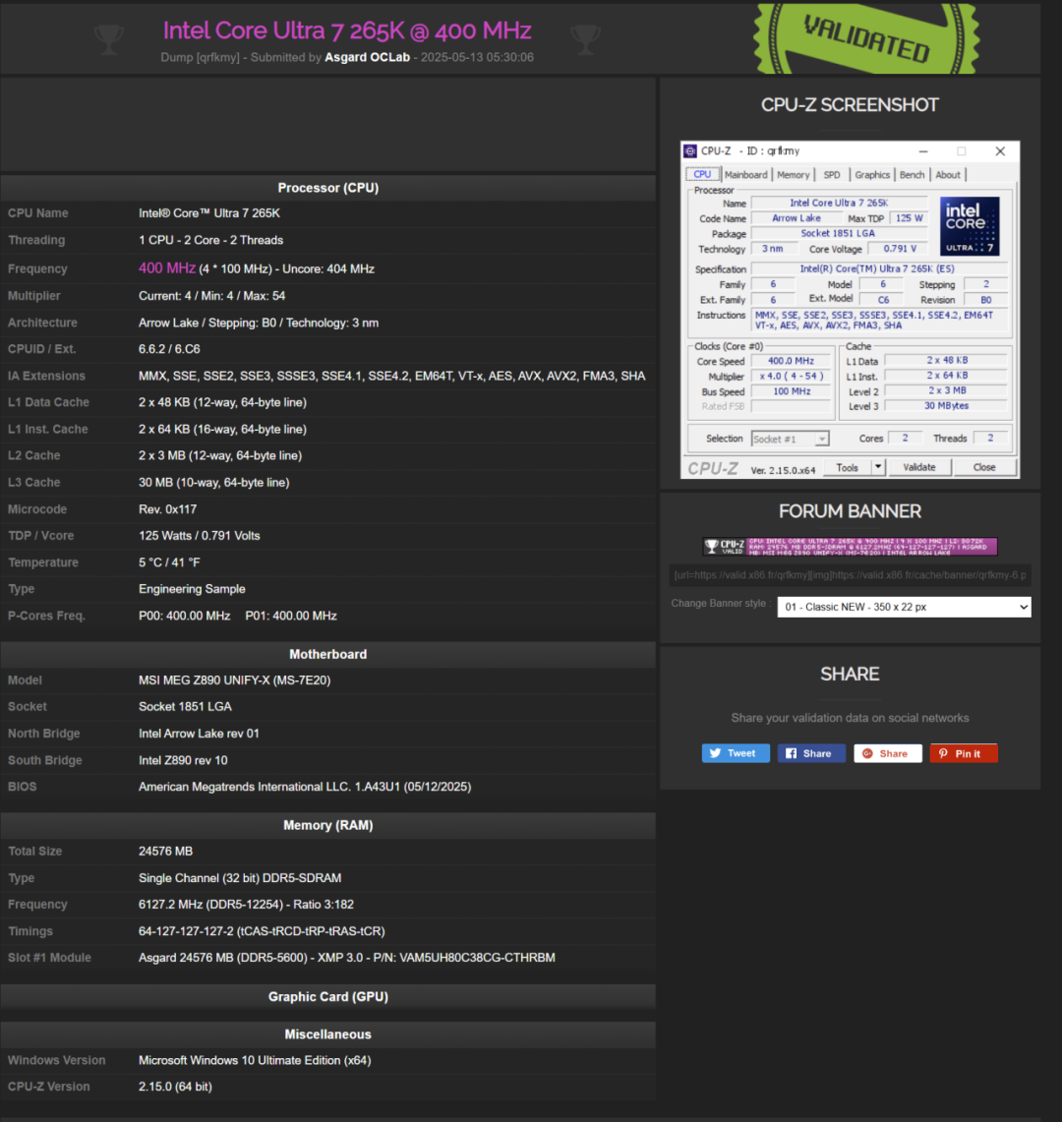Open the Bench tab in CPU-Z screenshot
Viewport: 1062px width, 1122px height.
pos(912,175)
